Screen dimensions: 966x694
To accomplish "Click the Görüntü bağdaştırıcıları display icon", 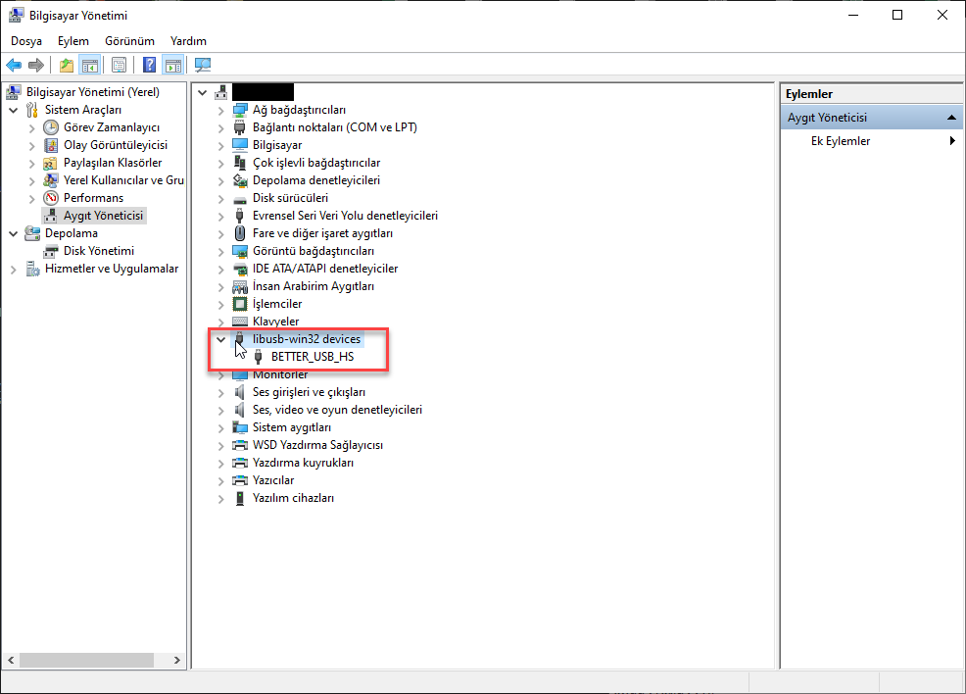I will click(x=240, y=251).
